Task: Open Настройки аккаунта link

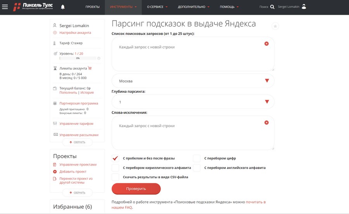Action: [75, 33]
